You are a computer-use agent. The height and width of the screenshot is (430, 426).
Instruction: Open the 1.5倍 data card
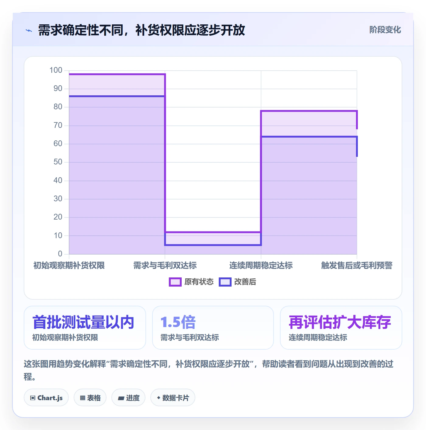[213, 328]
